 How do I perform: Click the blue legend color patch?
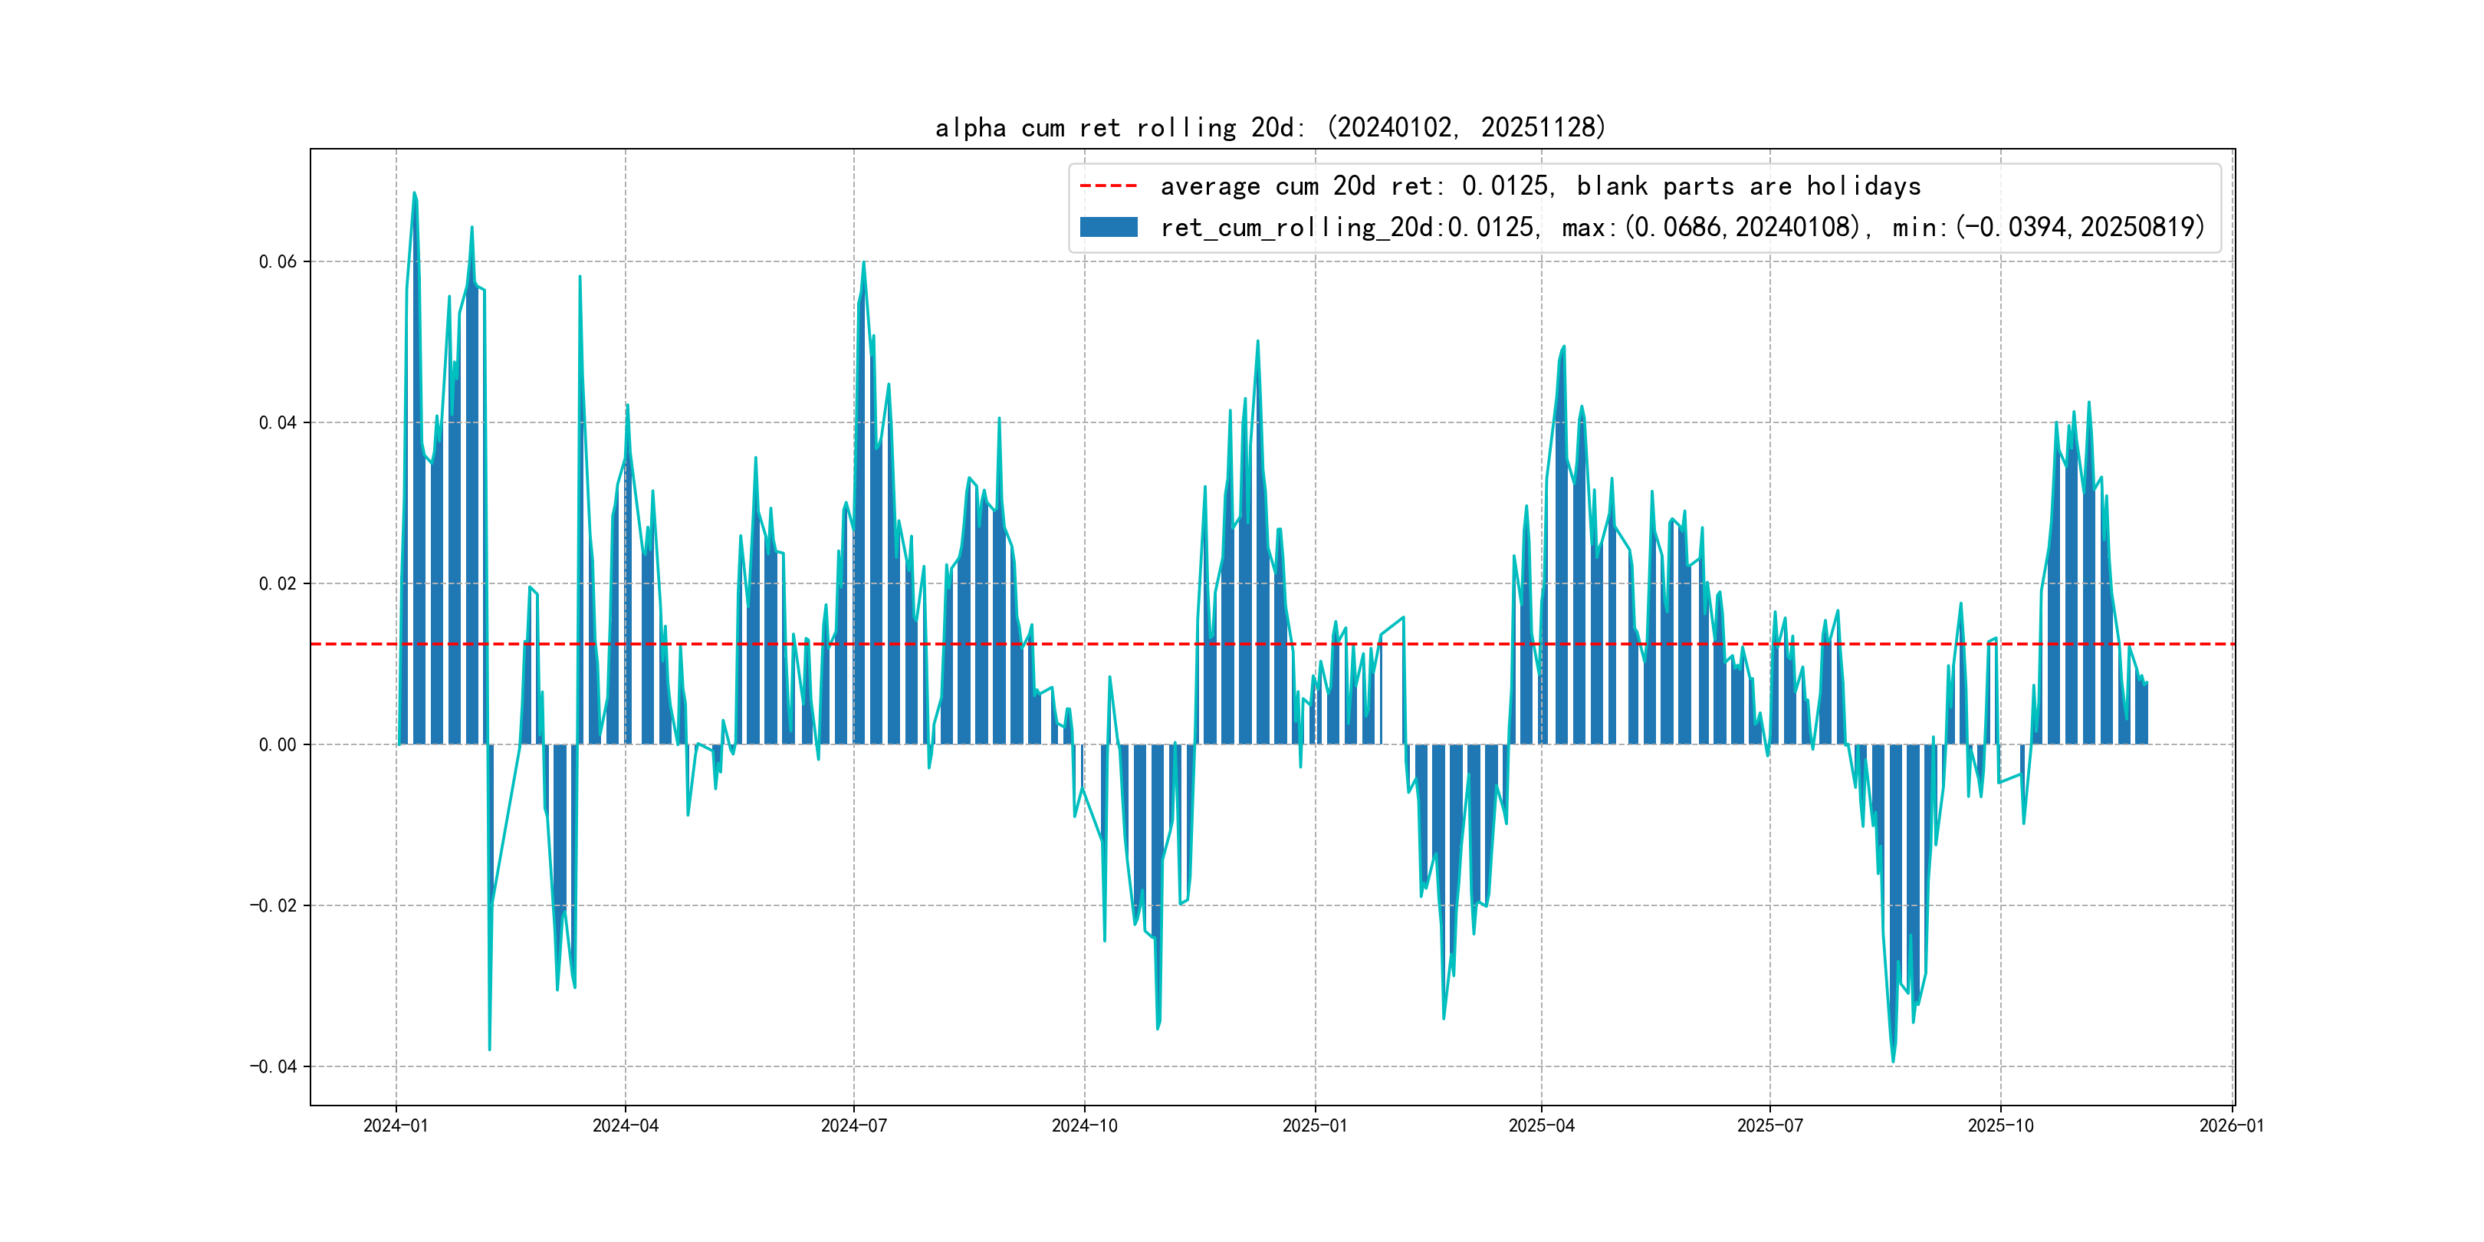1108,228
